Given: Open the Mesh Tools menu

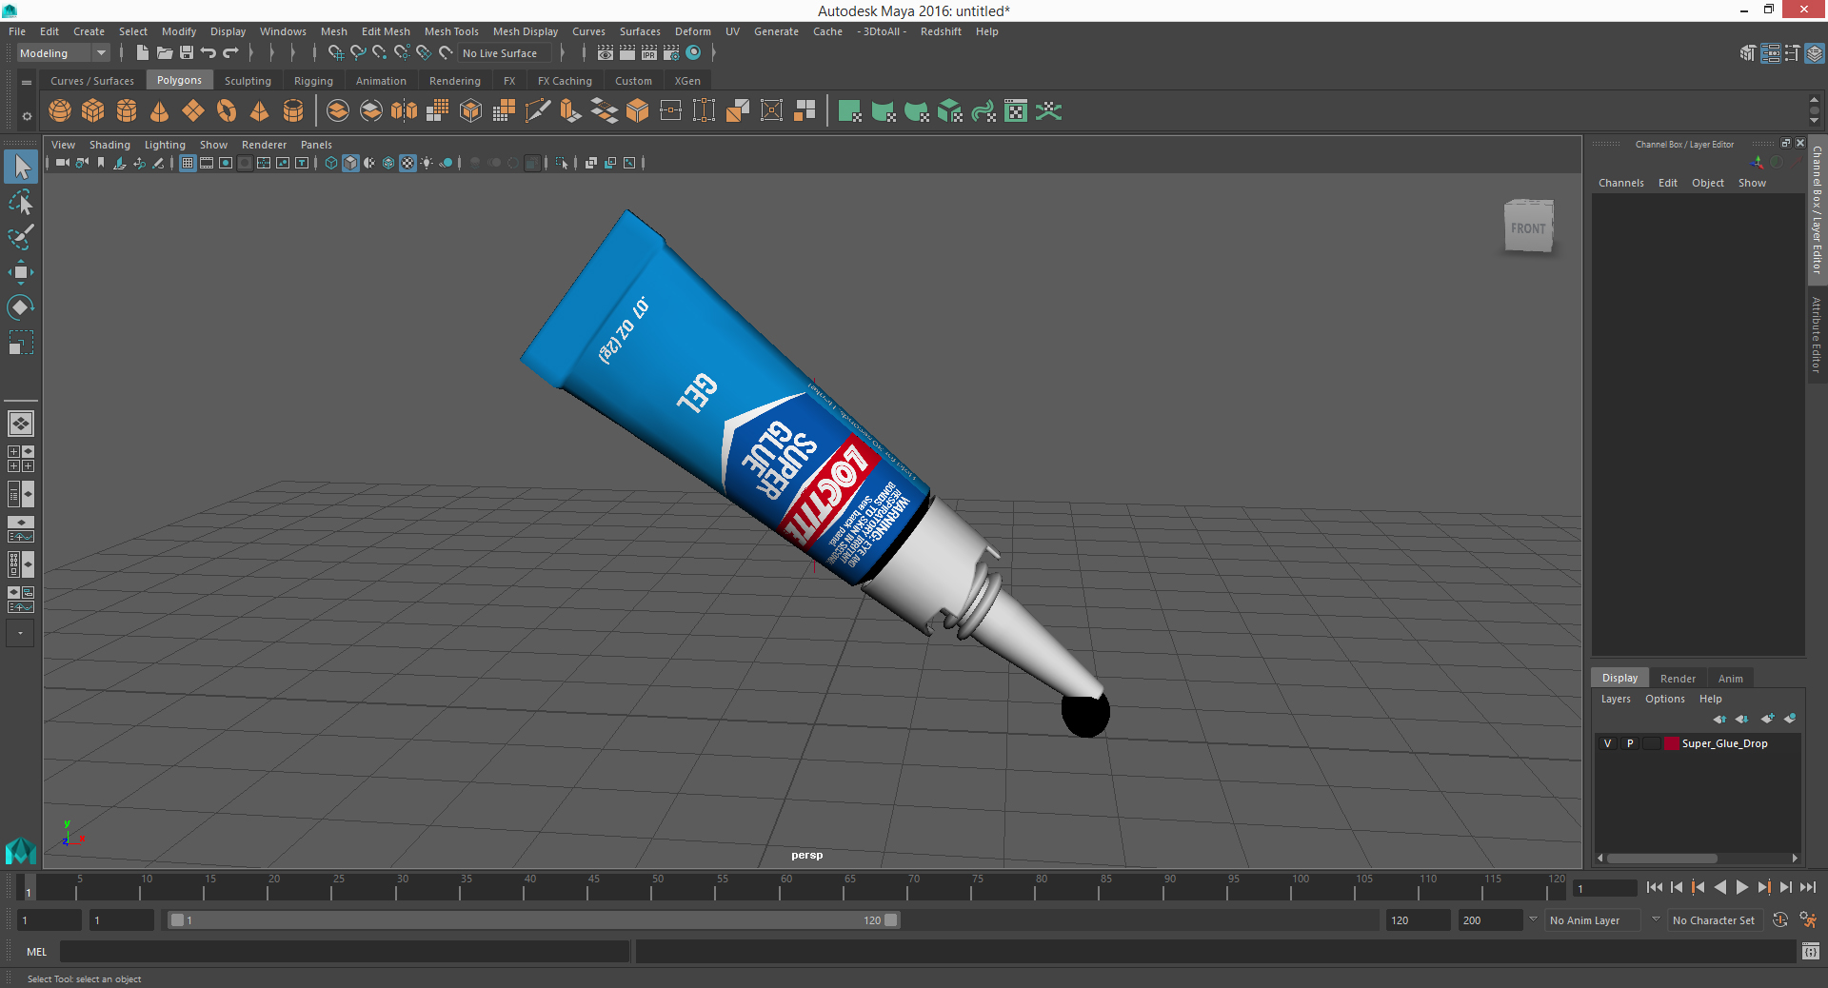Looking at the screenshot, I should (451, 31).
